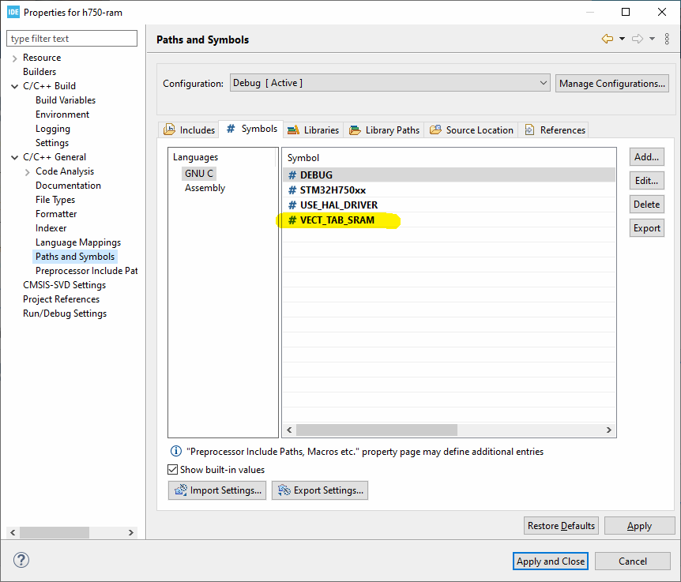Screen dimensions: 681x582
Task: Click right arrow of symbol table scrollbar
Action: [x=609, y=430]
